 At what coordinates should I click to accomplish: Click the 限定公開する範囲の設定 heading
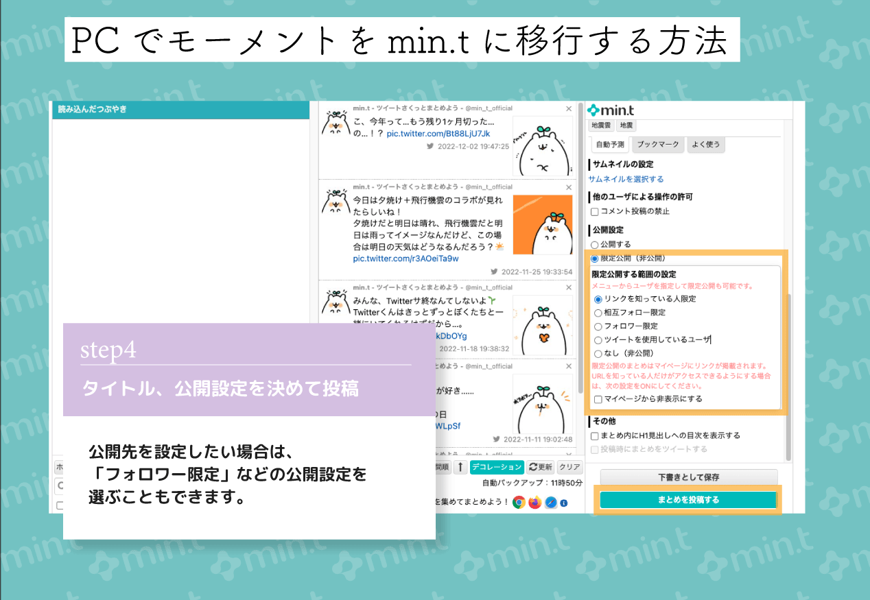coord(634,274)
